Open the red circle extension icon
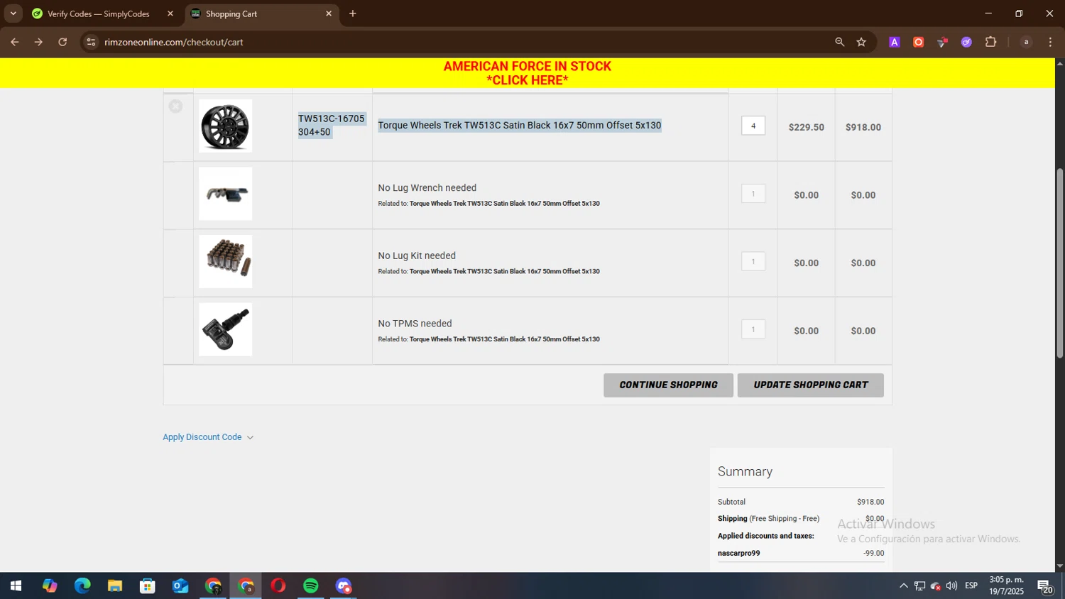 [919, 42]
